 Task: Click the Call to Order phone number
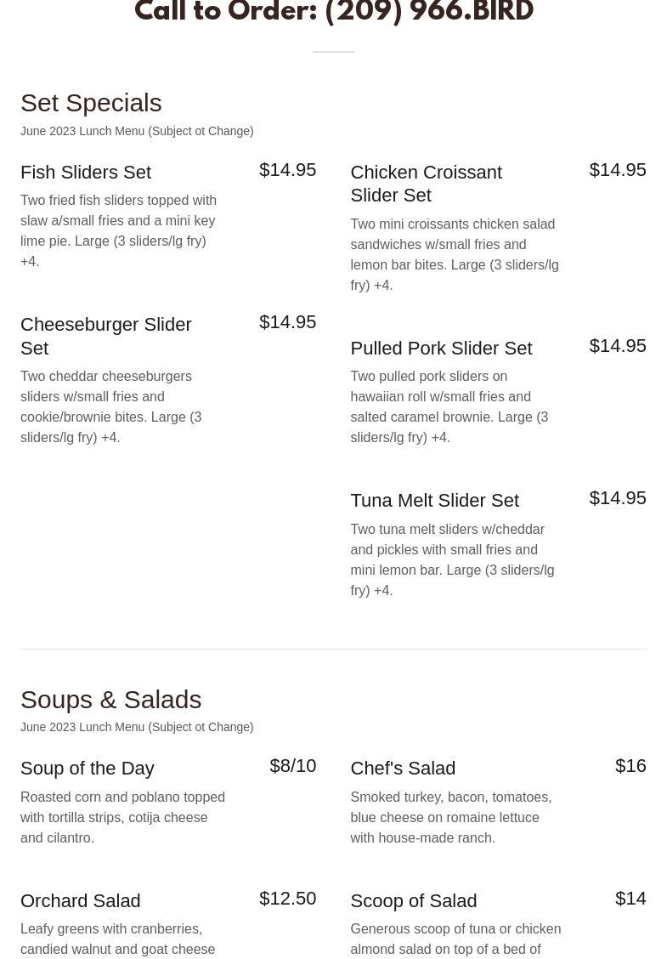pyautogui.click(x=428, y=13)
